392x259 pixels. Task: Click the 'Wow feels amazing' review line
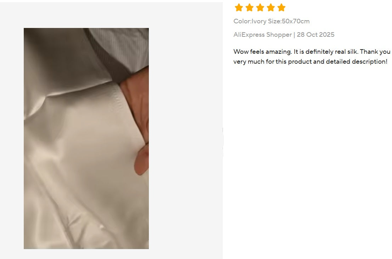coord(312,52)
